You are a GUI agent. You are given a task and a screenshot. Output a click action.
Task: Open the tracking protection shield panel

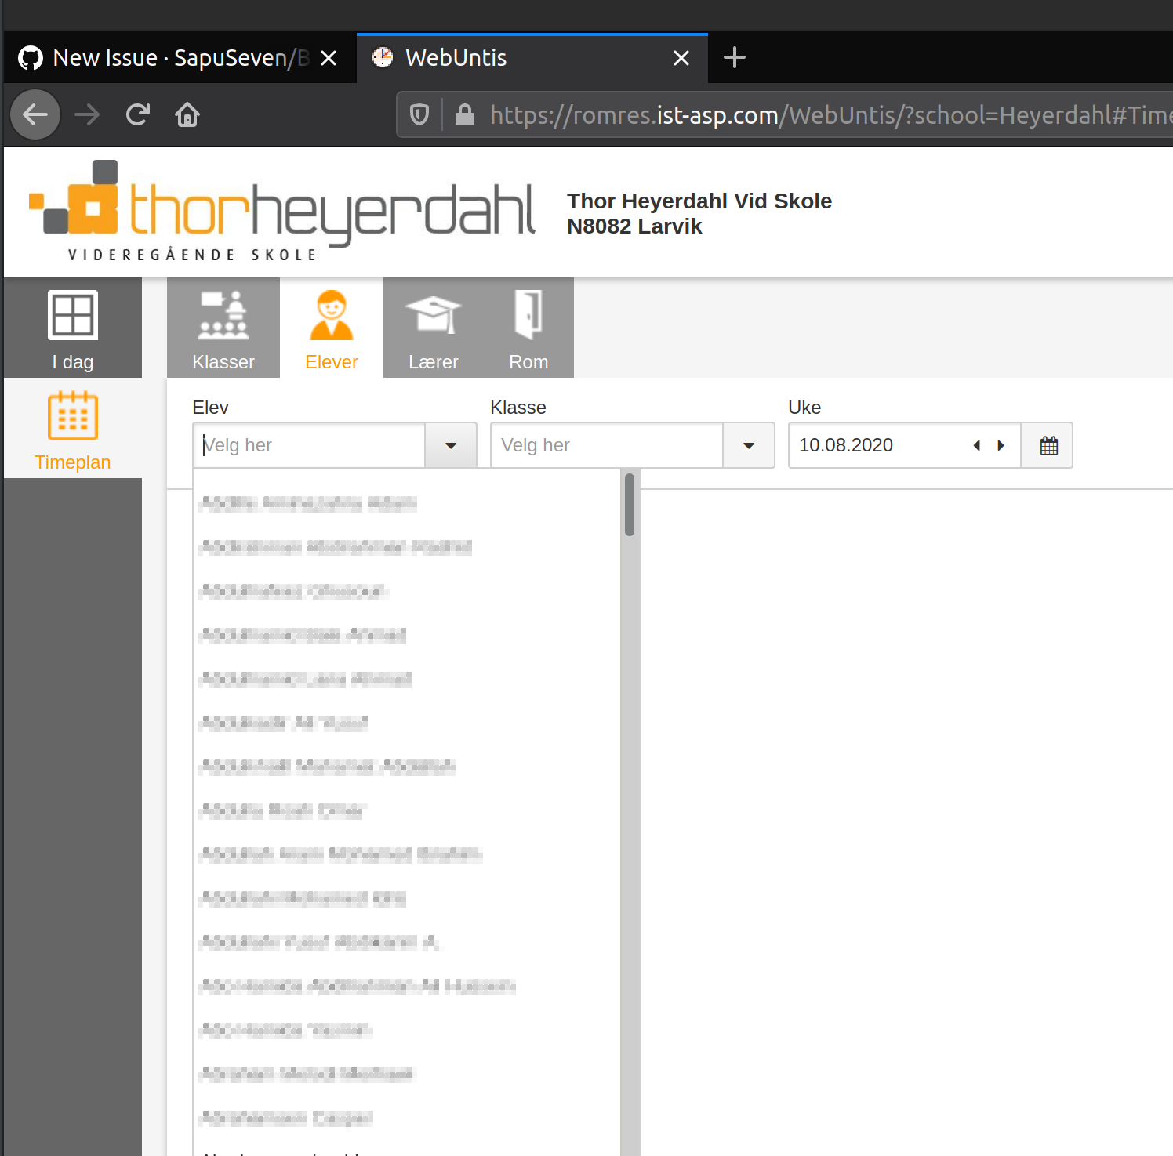tap(419, 114)
